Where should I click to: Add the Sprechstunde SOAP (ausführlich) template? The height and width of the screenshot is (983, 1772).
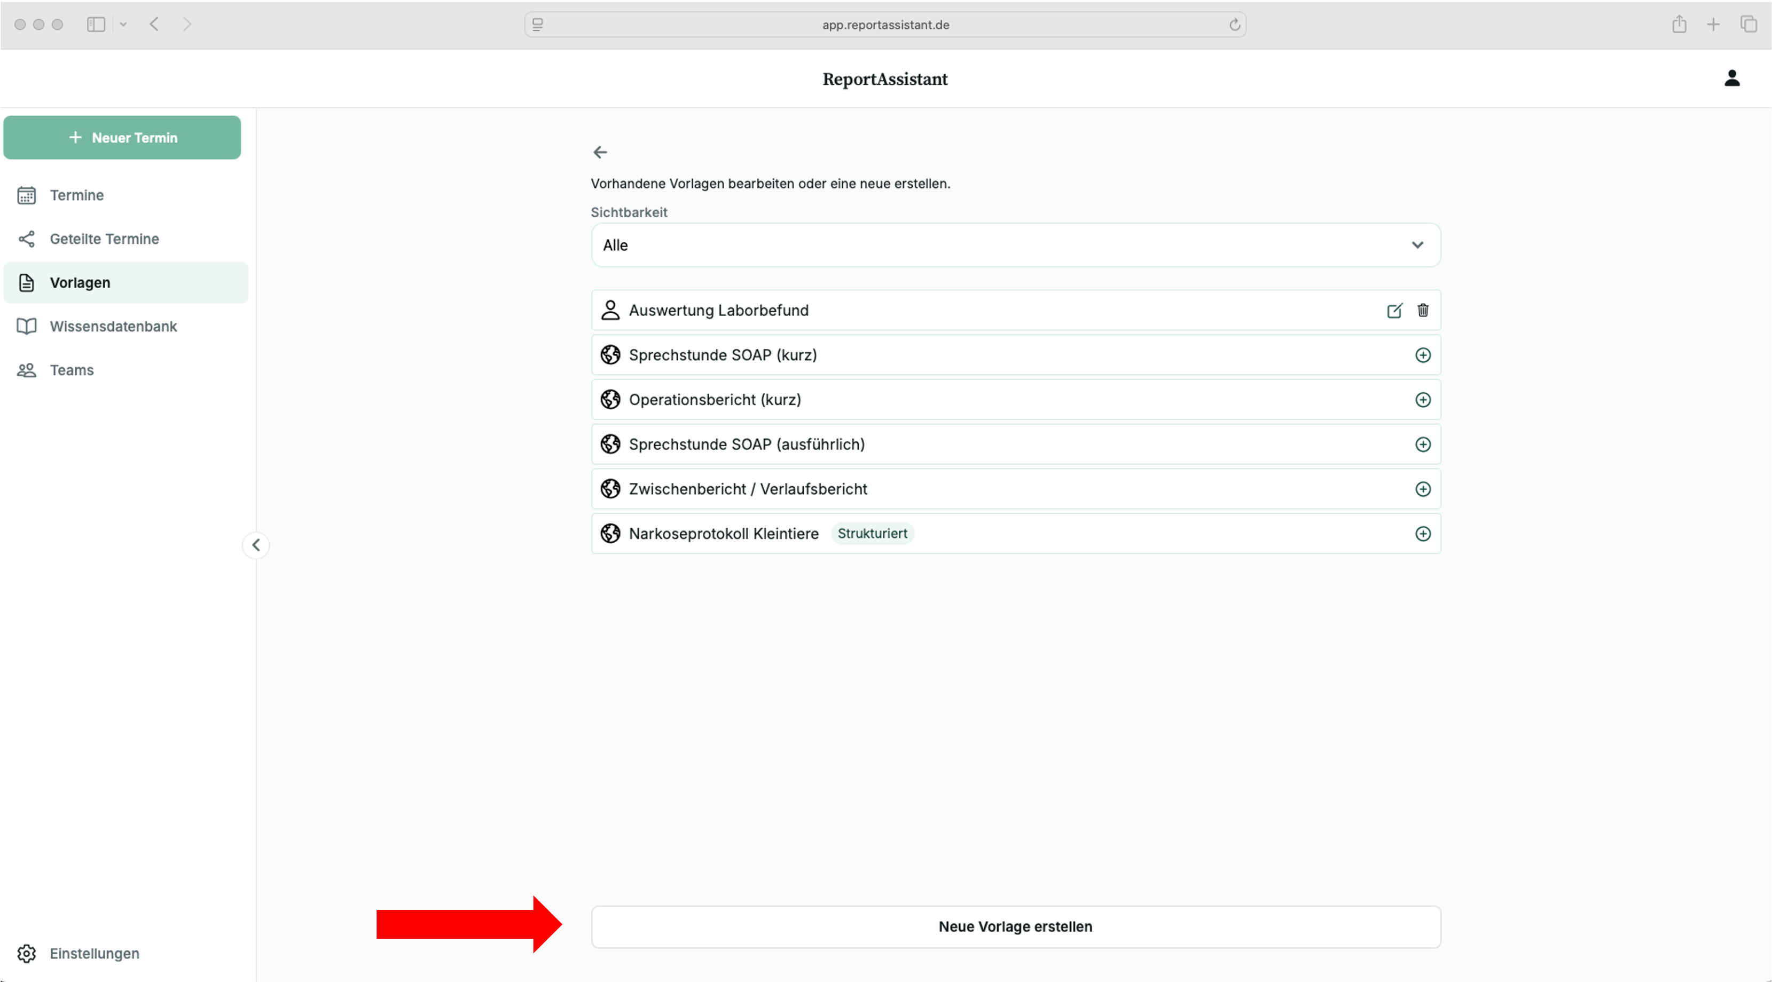tap(1423, 445)
